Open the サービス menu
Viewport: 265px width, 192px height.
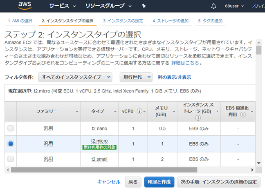[63, 6]
